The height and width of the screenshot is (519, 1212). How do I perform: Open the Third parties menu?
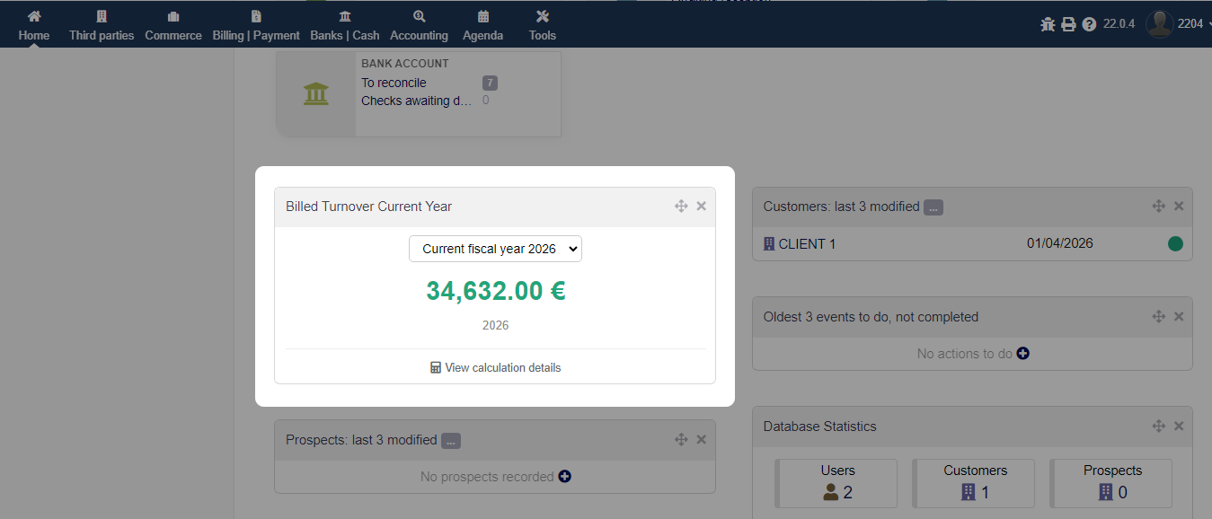click(102, 25)
